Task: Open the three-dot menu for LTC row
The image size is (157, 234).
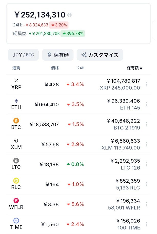Action: pos(146,164)
